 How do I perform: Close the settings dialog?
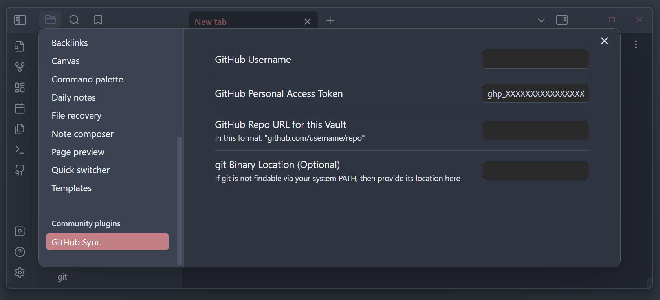(x=605, y=41)
